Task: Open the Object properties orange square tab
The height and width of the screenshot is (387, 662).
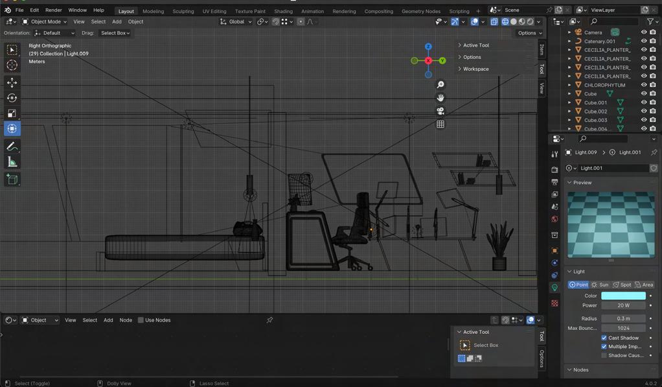Action: point(554,250)
